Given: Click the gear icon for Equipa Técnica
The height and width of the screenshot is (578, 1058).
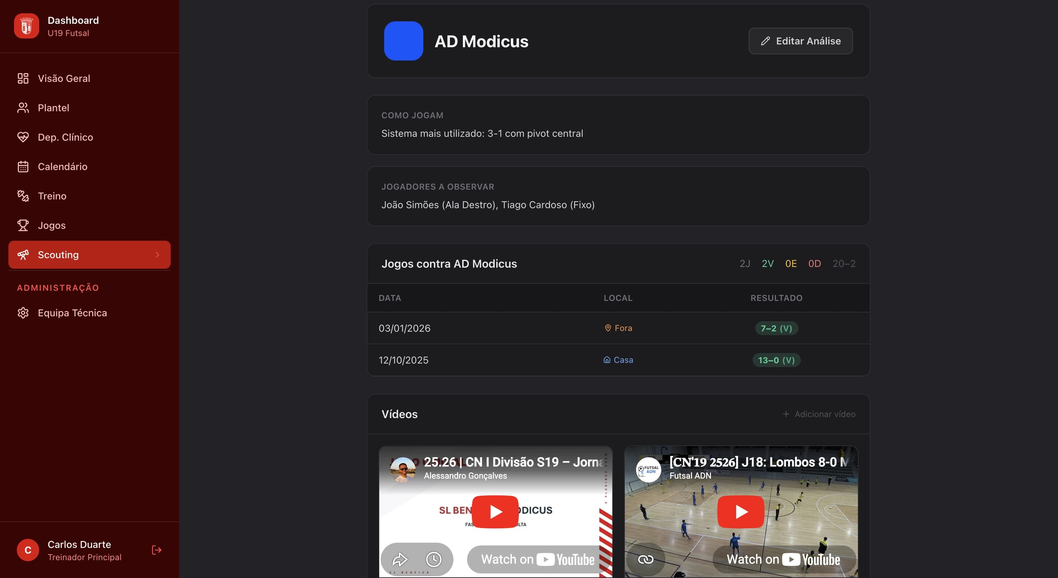Looking at the screenshot, I should (x=23, y=313).
